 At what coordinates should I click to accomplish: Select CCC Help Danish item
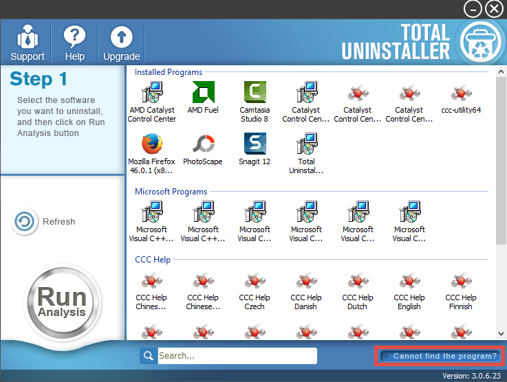306,282
